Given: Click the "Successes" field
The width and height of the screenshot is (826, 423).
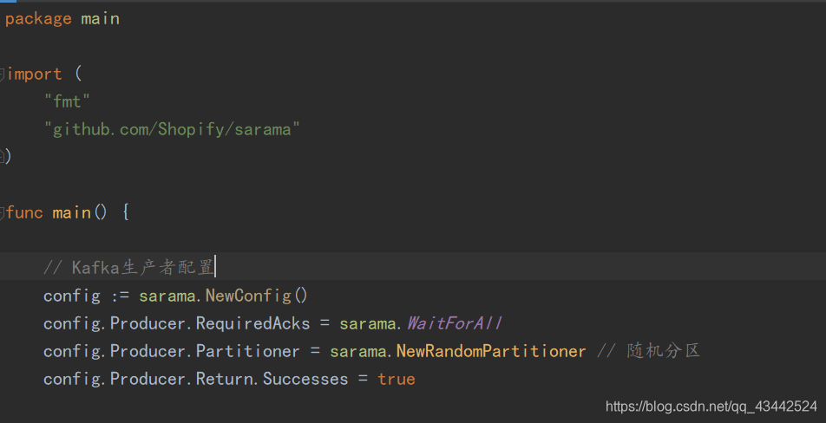Looking at the screenshot, I should (305, 379).
